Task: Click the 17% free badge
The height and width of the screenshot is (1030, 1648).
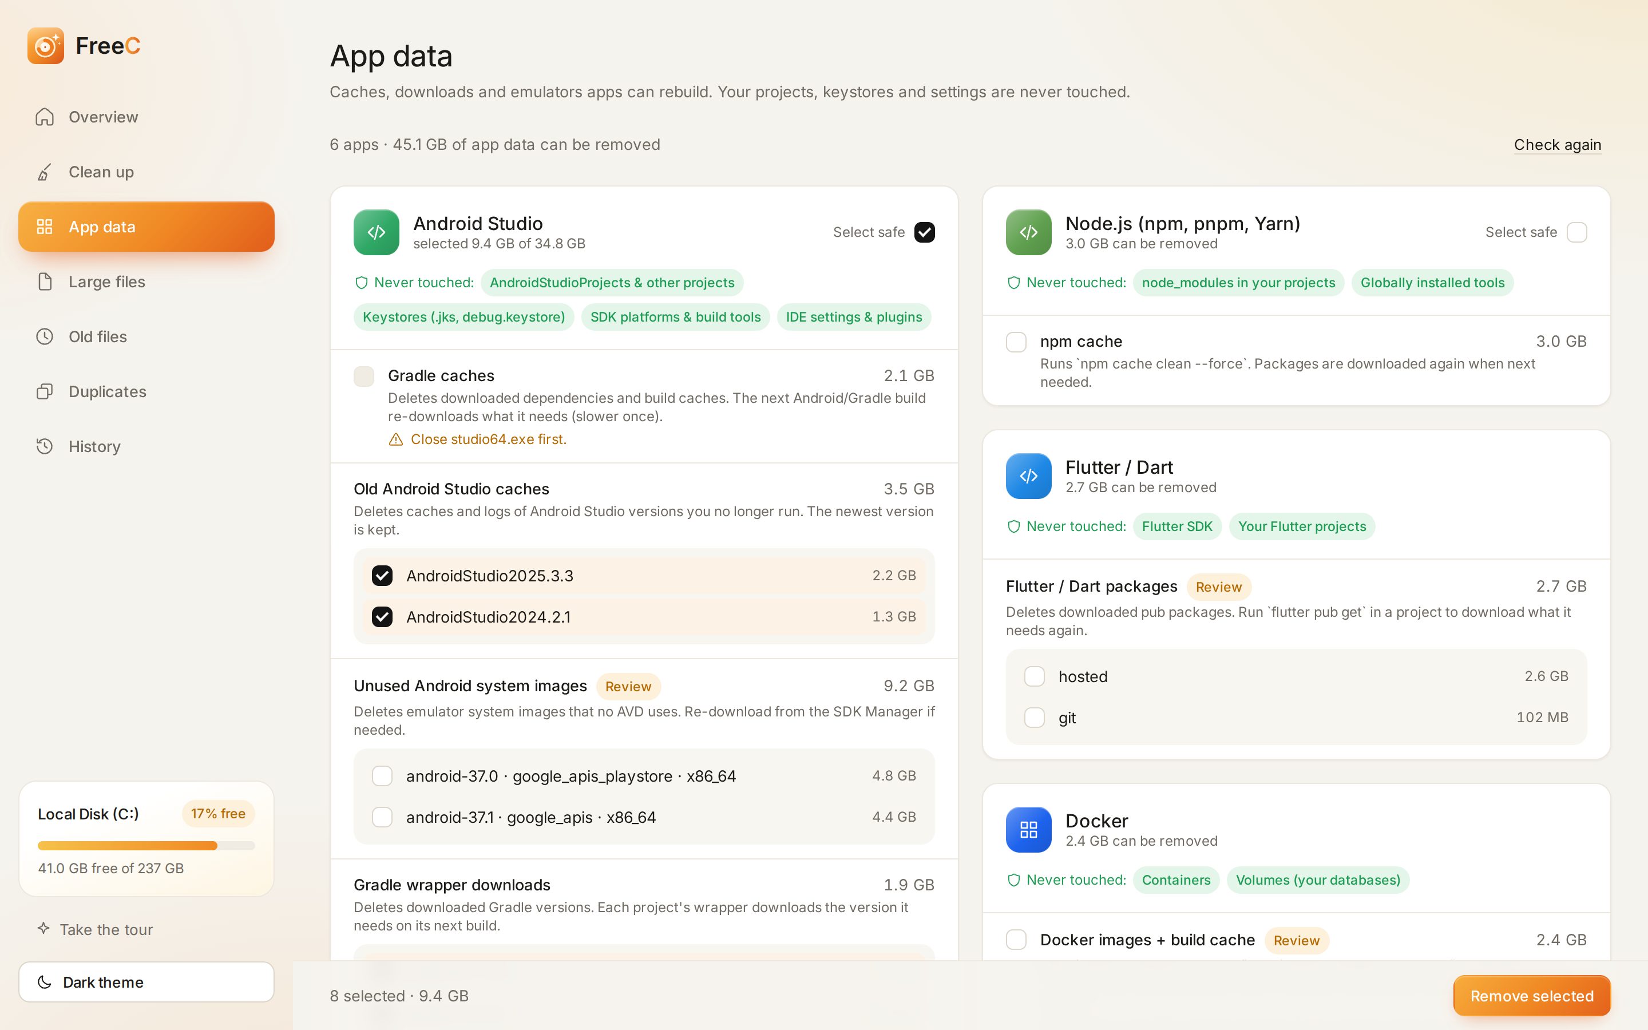Action: click(218, 814)
